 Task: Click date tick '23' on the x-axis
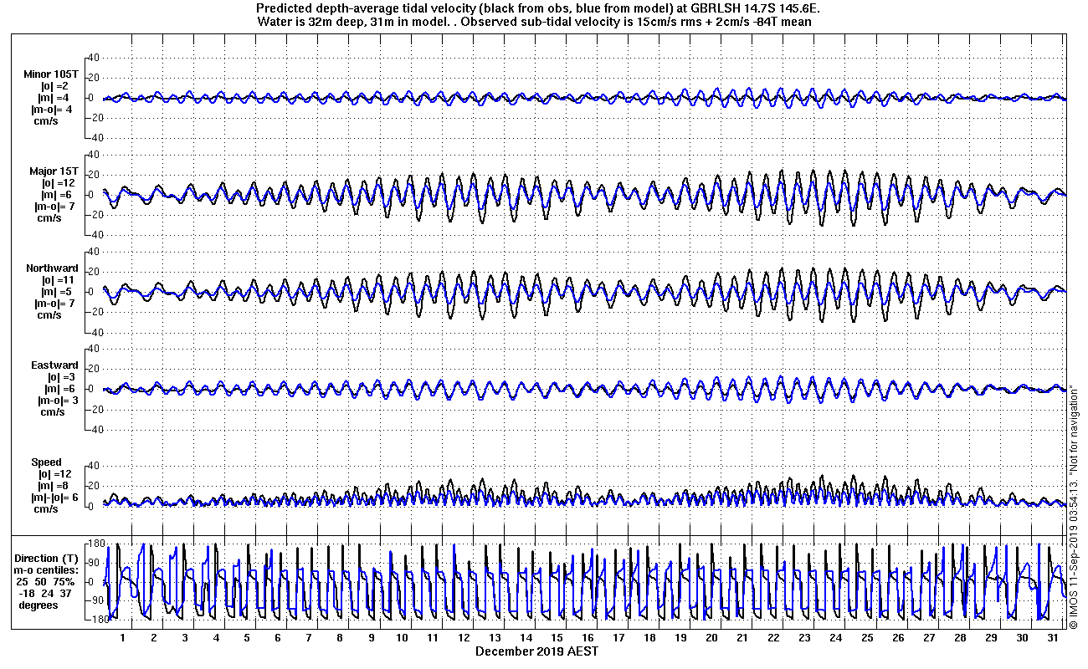[x=804, y=637]
